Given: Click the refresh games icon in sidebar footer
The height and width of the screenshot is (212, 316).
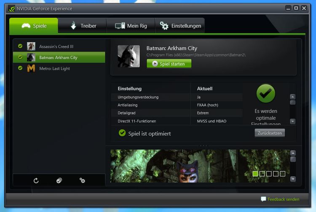Looking at the screenshot, I should click(x=36, y=180).
